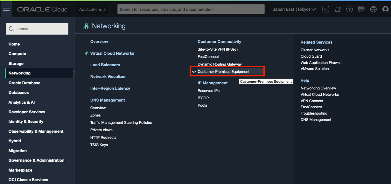This screenshot has height=184, width=391.
Task: Open the support chat icon
Action: click(361, 9)
